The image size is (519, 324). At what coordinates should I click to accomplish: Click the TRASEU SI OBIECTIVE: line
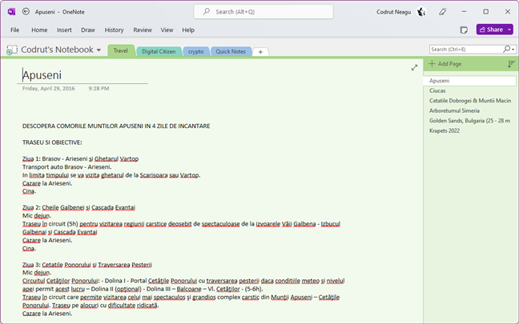coord(52,142)
